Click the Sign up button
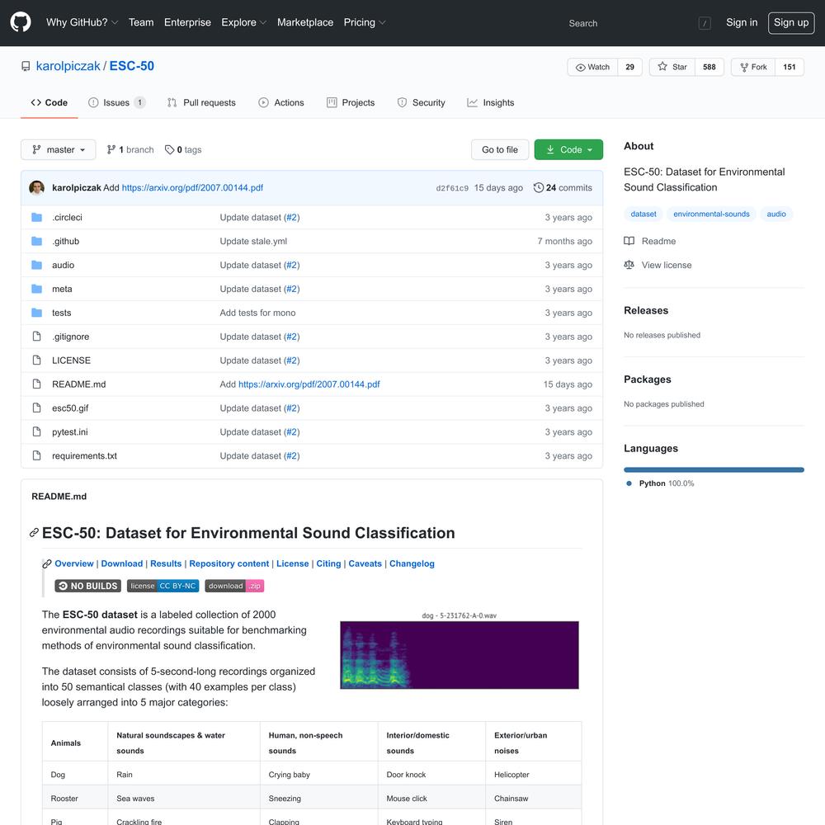Viewport: 825px width, 825px height. (x=791, y=22)
